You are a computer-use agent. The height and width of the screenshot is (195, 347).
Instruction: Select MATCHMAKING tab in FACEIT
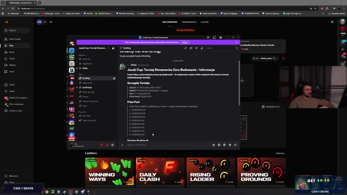point(170,22)
